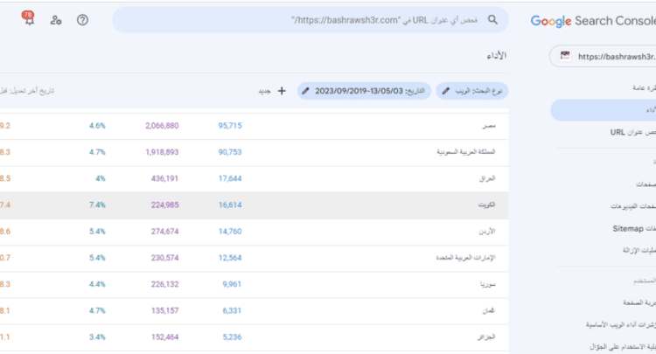
Task: Open the الصفحات pages sidebar item
Action: tap(646, 184)
